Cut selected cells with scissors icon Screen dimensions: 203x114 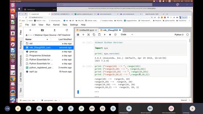[x=88, y=35]
